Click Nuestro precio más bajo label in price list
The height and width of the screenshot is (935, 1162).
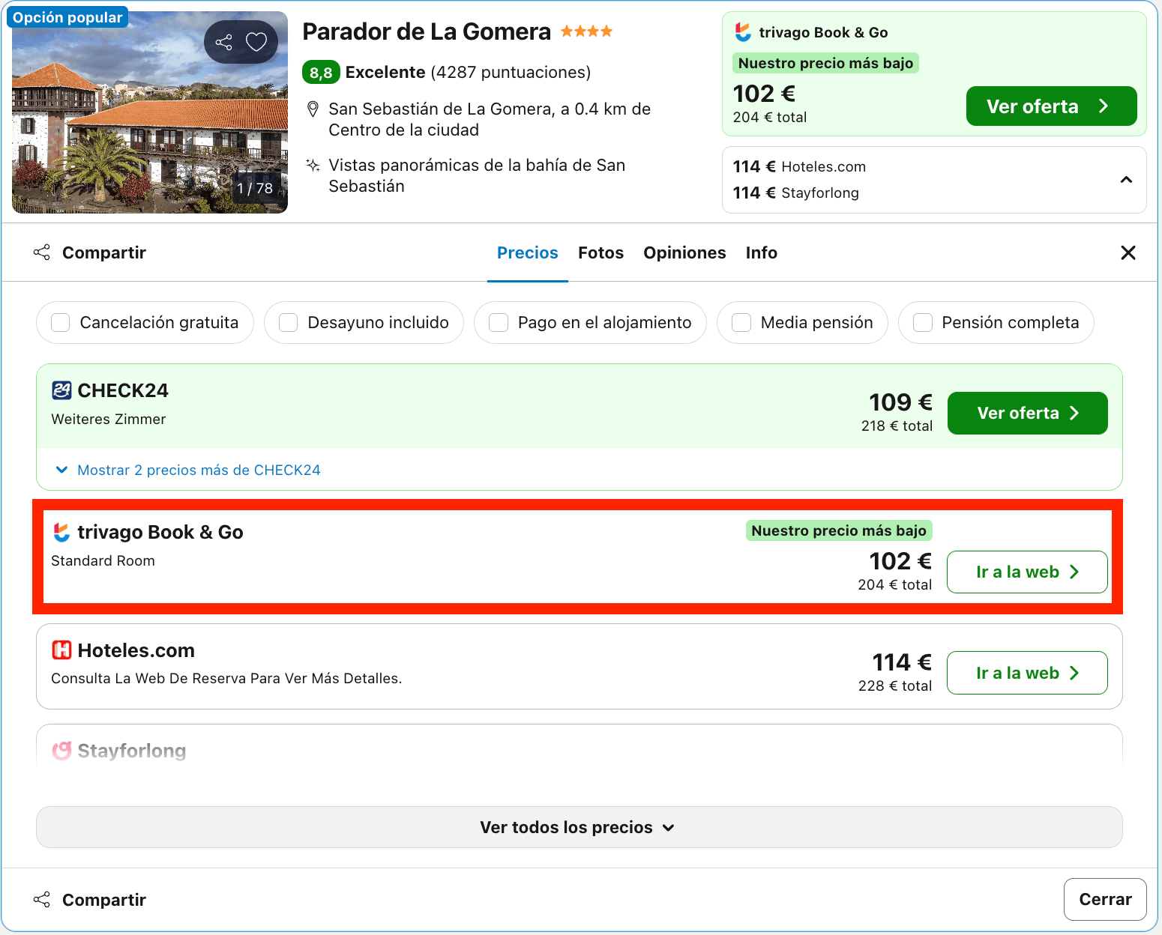point(839,530)
